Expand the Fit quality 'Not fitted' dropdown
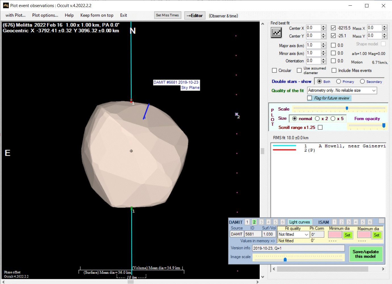The height and width of the screenshot is (284, 392). [x=306, y=234]
